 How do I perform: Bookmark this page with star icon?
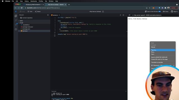[150, 8]
